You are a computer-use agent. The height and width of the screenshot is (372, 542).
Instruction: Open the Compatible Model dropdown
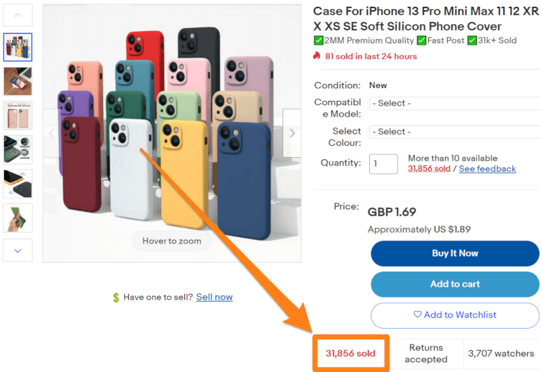coord(454,104)
